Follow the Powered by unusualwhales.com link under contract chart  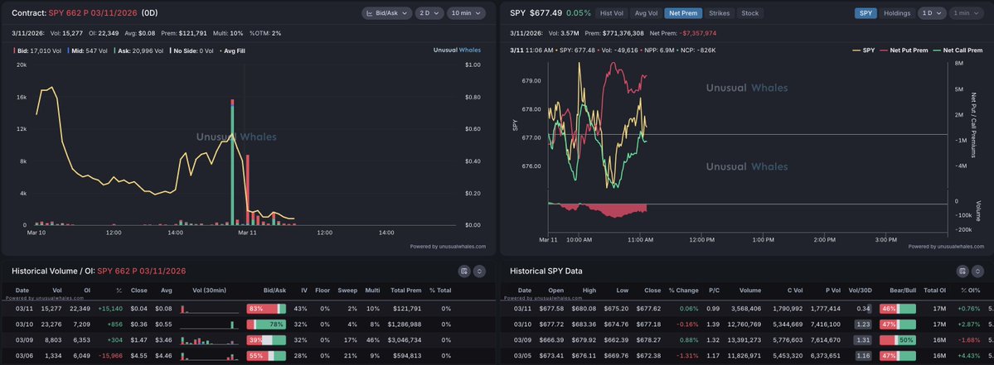pyautogui.click(x=448, y=247)
